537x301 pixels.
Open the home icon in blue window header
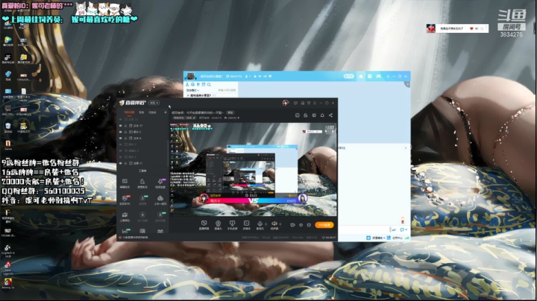coord(361,76)
